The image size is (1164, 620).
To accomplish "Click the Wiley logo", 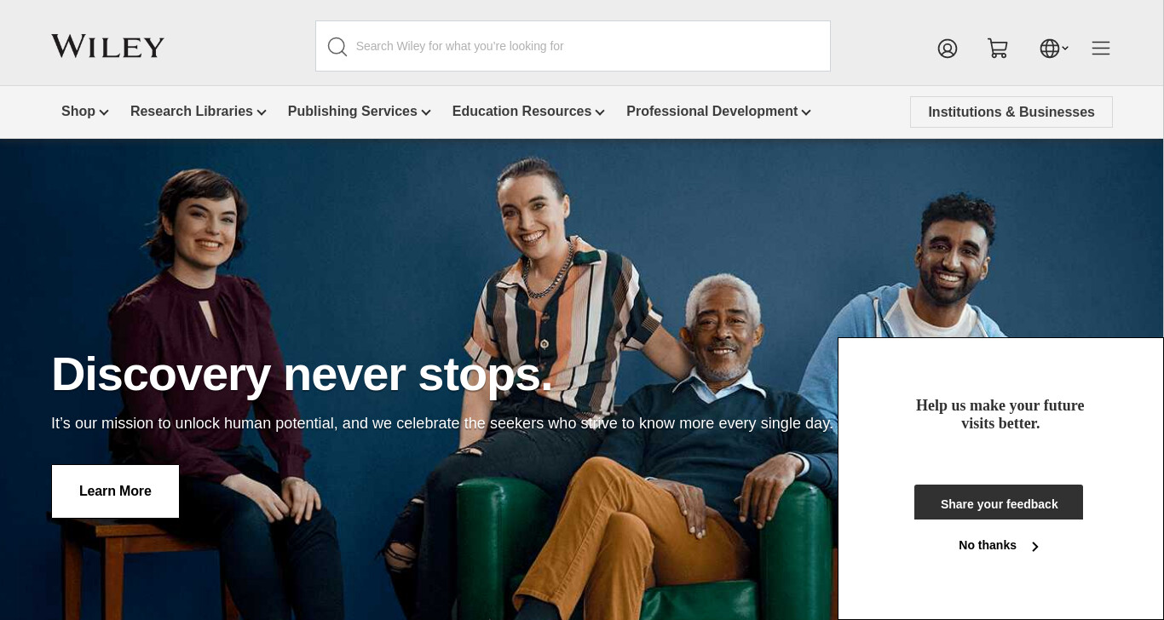I will pyautogui.click(x=107, y=46).
